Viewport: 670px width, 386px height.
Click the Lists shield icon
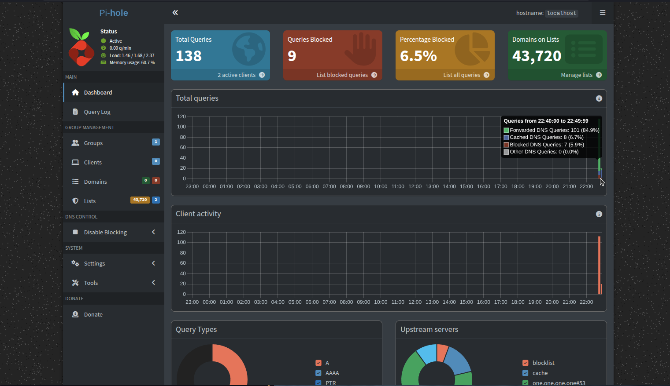pyautogui.click(x=75, y=201)
